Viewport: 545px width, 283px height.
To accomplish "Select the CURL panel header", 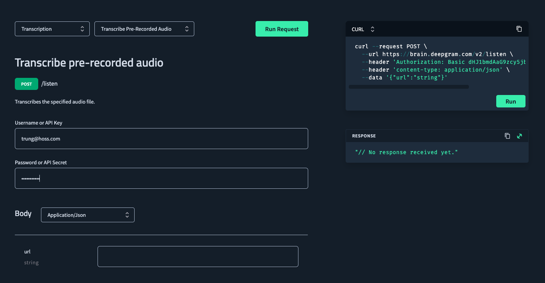I will pos(358,29).
